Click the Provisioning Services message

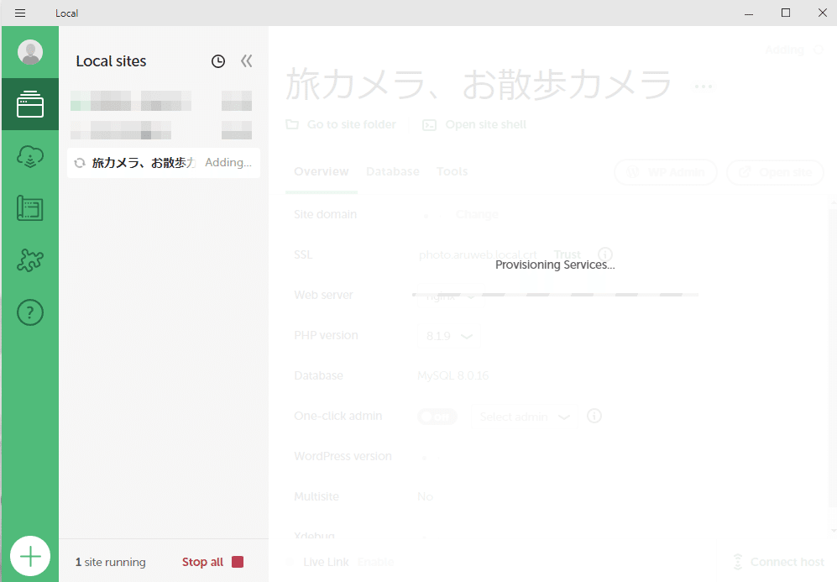pyautogui.click(x=555, y=265)
